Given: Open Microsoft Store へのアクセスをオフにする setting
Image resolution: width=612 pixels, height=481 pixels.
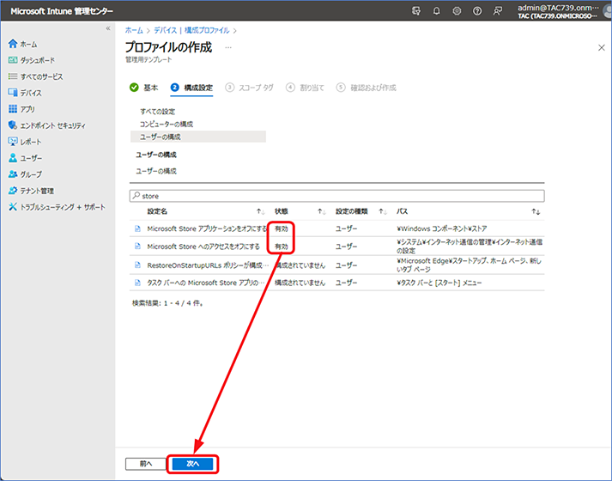Looking at the screenshot, I should coord(203,247).
